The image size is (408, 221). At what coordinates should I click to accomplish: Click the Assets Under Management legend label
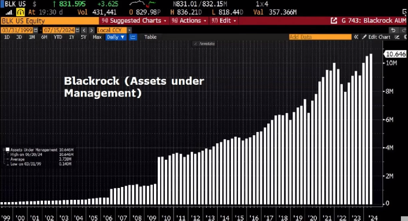34,150
